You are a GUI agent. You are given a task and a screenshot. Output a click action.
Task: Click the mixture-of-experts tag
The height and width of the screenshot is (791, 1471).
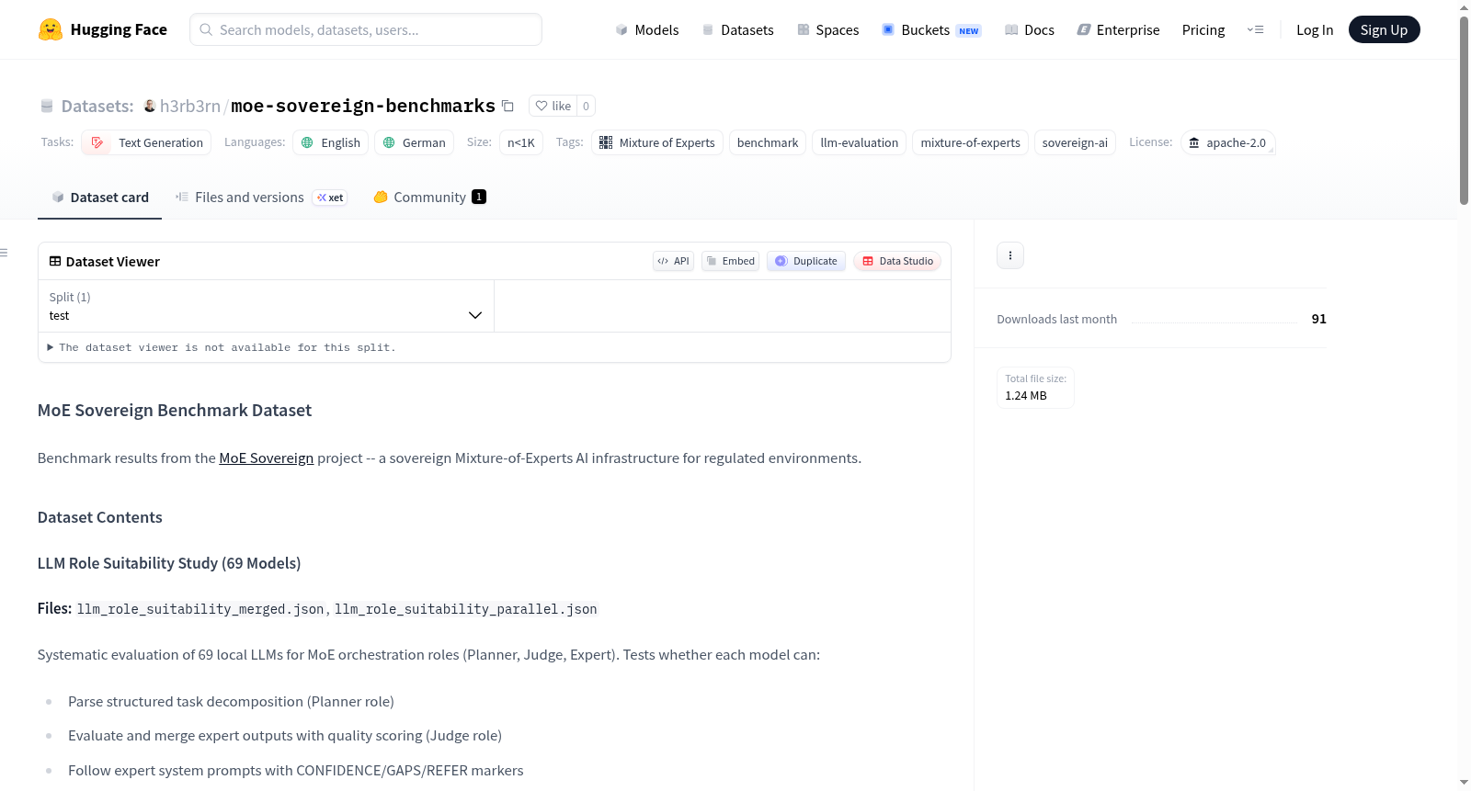[971, 142]
